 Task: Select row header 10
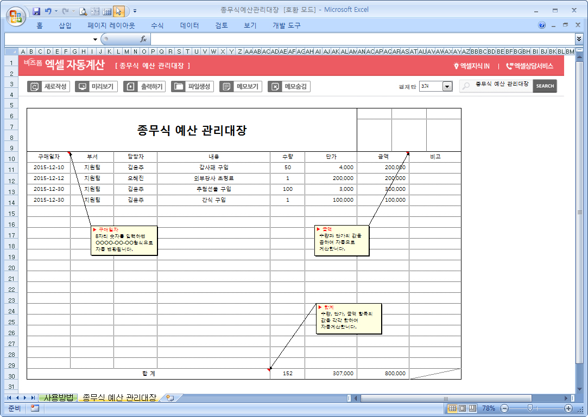(11, 159)
